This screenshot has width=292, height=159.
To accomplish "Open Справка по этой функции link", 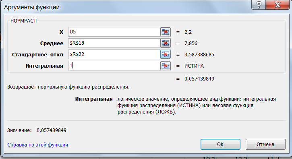I will click(x=37, y=145).
